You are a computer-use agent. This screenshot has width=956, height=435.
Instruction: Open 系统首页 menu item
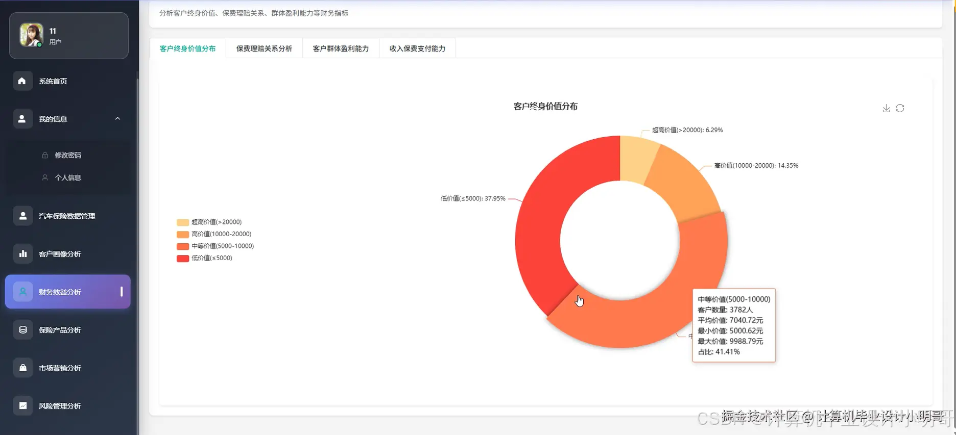pyautogui.click(x=68, y=81)
